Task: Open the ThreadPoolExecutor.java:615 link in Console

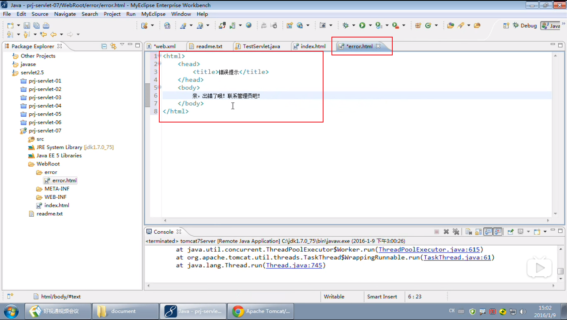Action: tap(429, 250)
